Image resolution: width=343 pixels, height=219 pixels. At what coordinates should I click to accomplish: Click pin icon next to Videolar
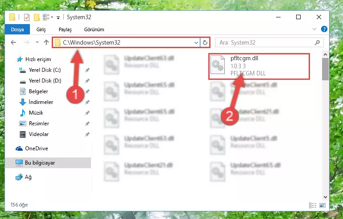[x=87, y=134]
